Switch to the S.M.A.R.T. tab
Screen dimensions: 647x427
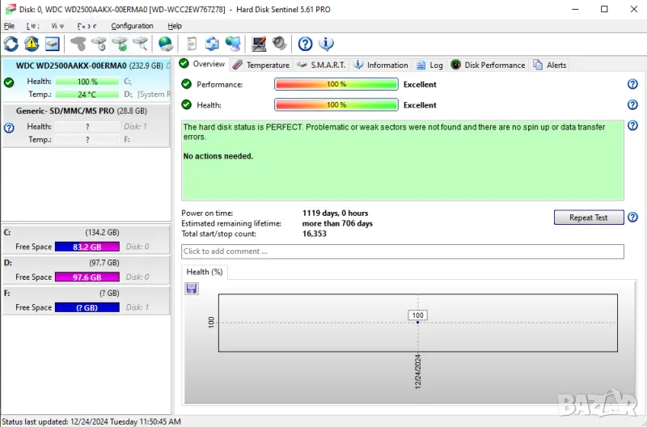coord(321,65)
